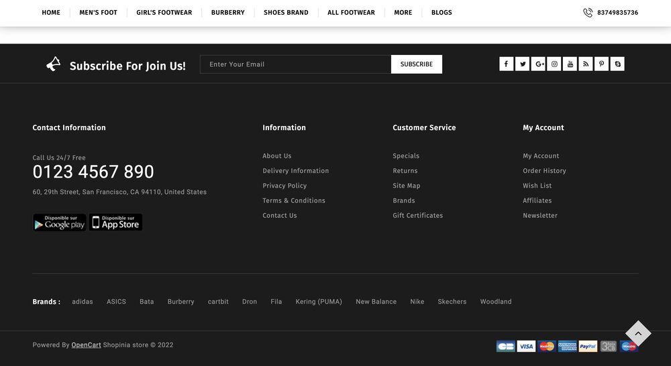This screenshot has height=366, width=671.
Task: Click the SUBSCRIBE button
Action: (417, 64)
